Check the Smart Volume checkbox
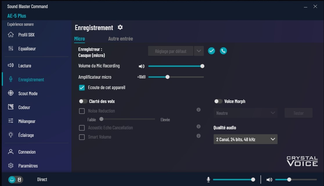 tap(82, 137)
